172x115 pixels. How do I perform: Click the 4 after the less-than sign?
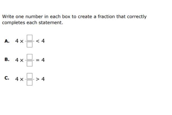coord(43,41)
